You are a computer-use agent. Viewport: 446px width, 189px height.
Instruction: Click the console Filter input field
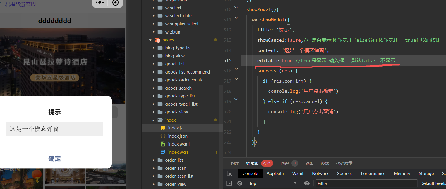coord(366,183)
